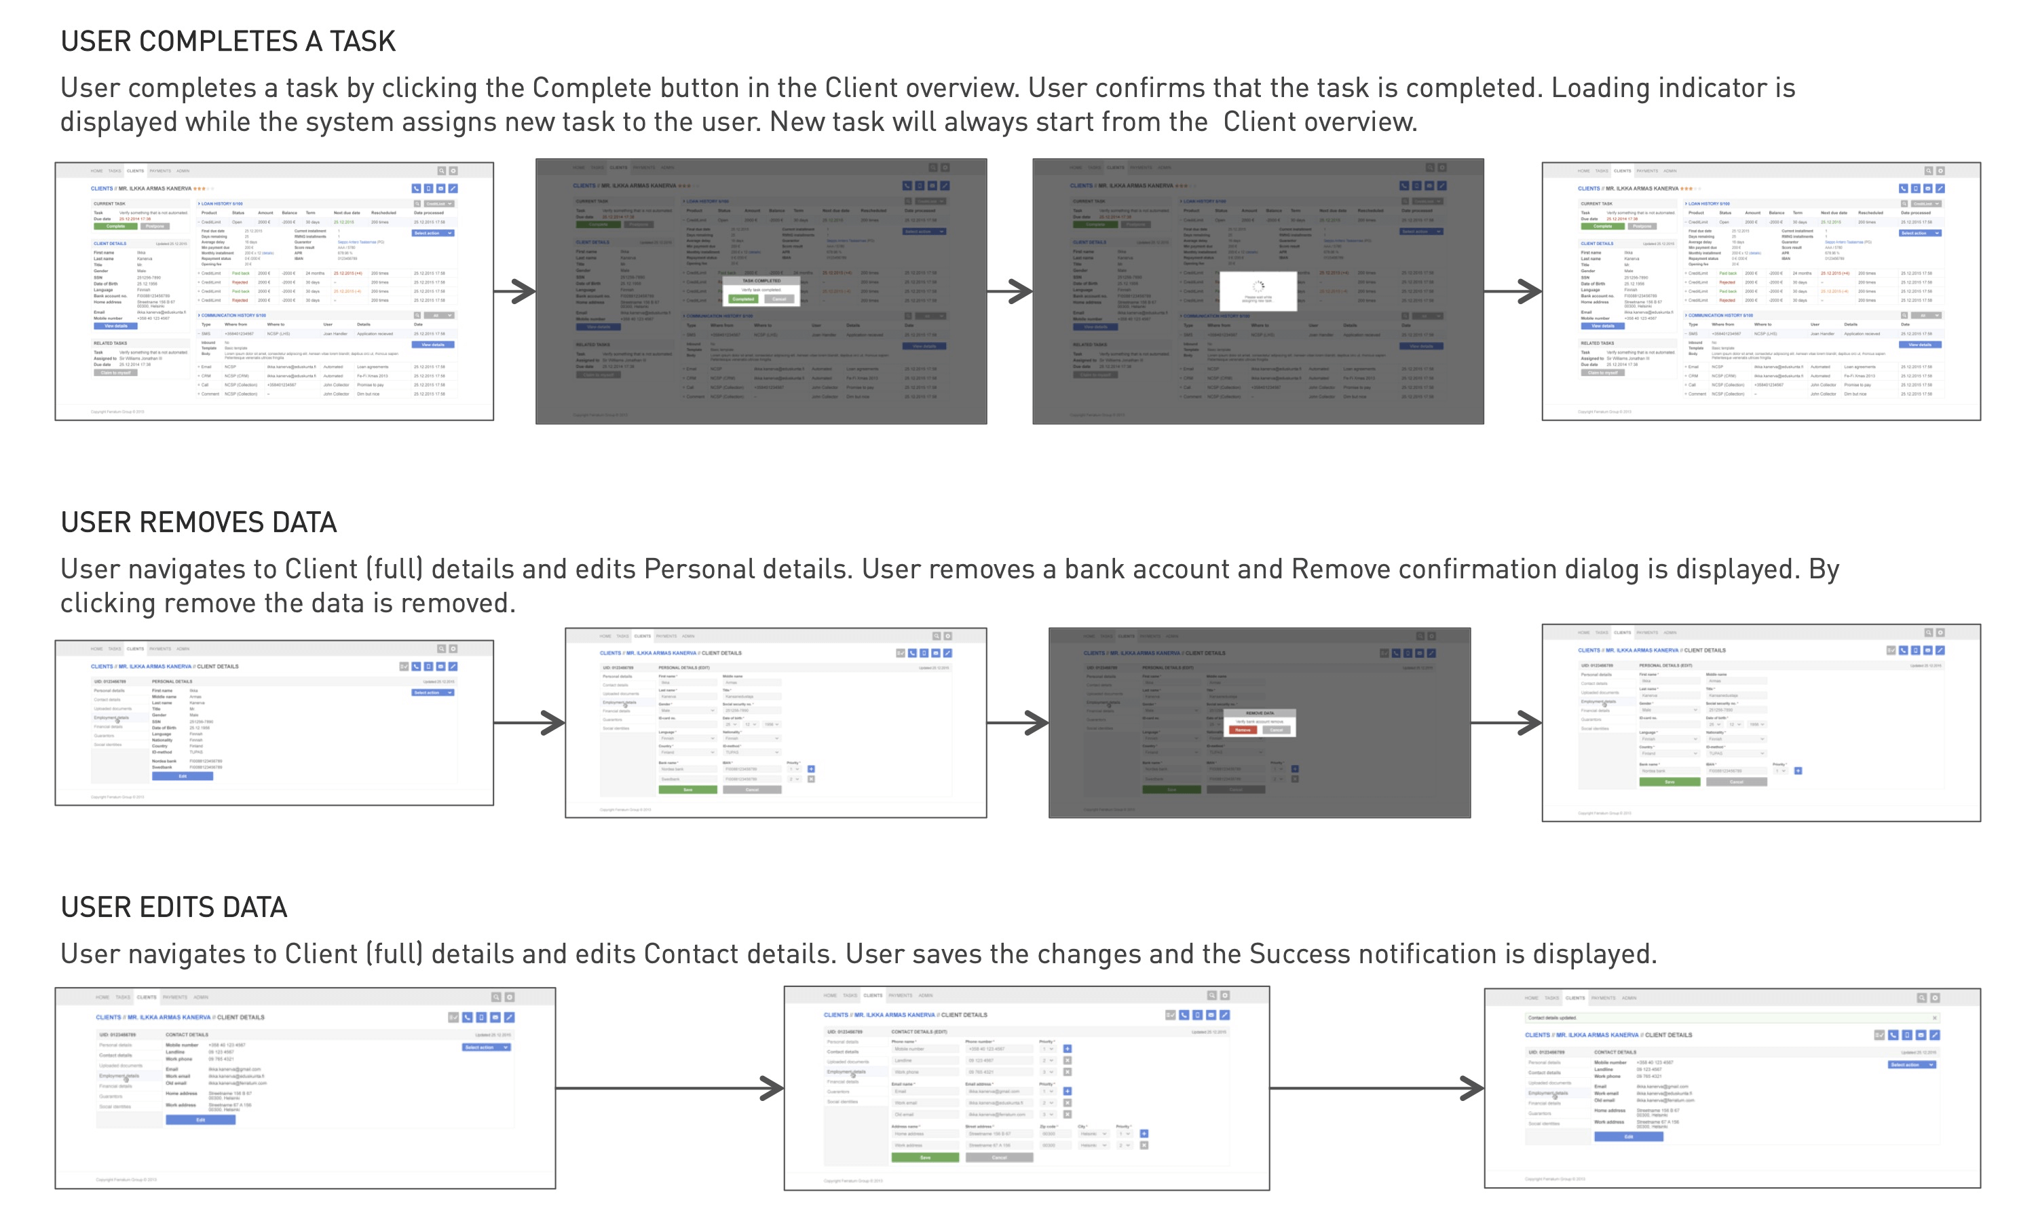Click phone icon in last task-completion mockup
2036x1232 pixels.
[1904, 189]
